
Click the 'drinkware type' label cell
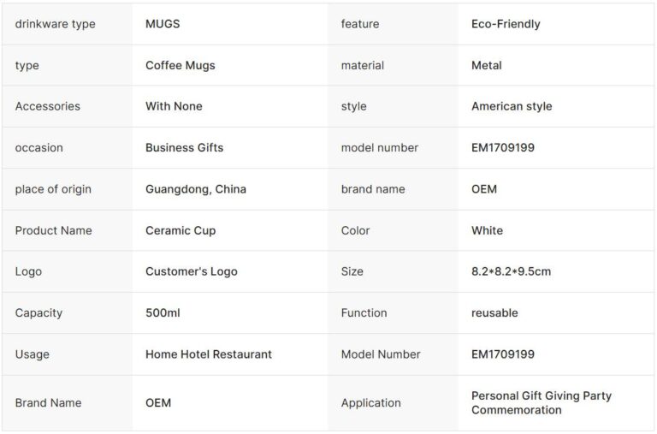coord(55,24)
